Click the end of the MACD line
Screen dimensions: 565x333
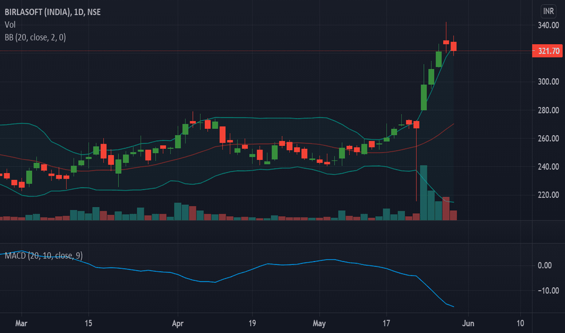(453, 307)
